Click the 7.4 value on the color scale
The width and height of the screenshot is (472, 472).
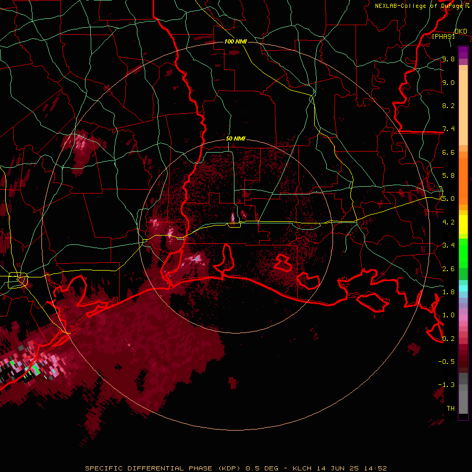coord(448,129)
